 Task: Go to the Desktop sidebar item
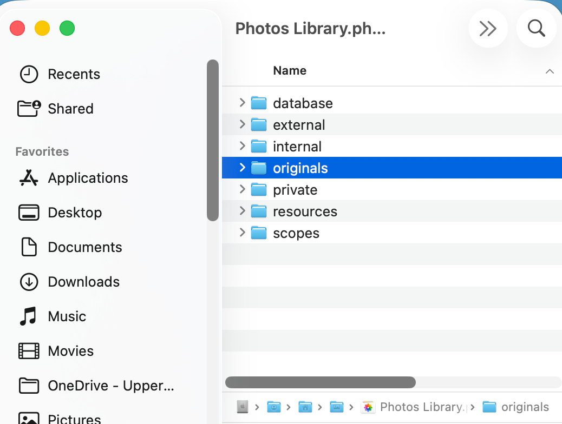click(75, 213)
